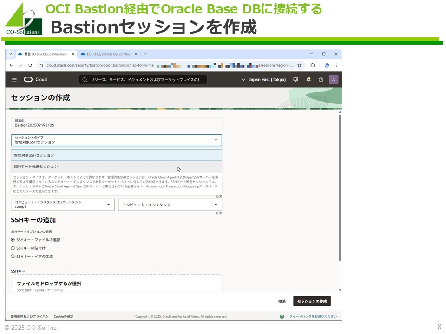Switch to the DBシステム Oracle Cloud tab
The height and width of the screenshot is (334, 446).
coord(109,54)
